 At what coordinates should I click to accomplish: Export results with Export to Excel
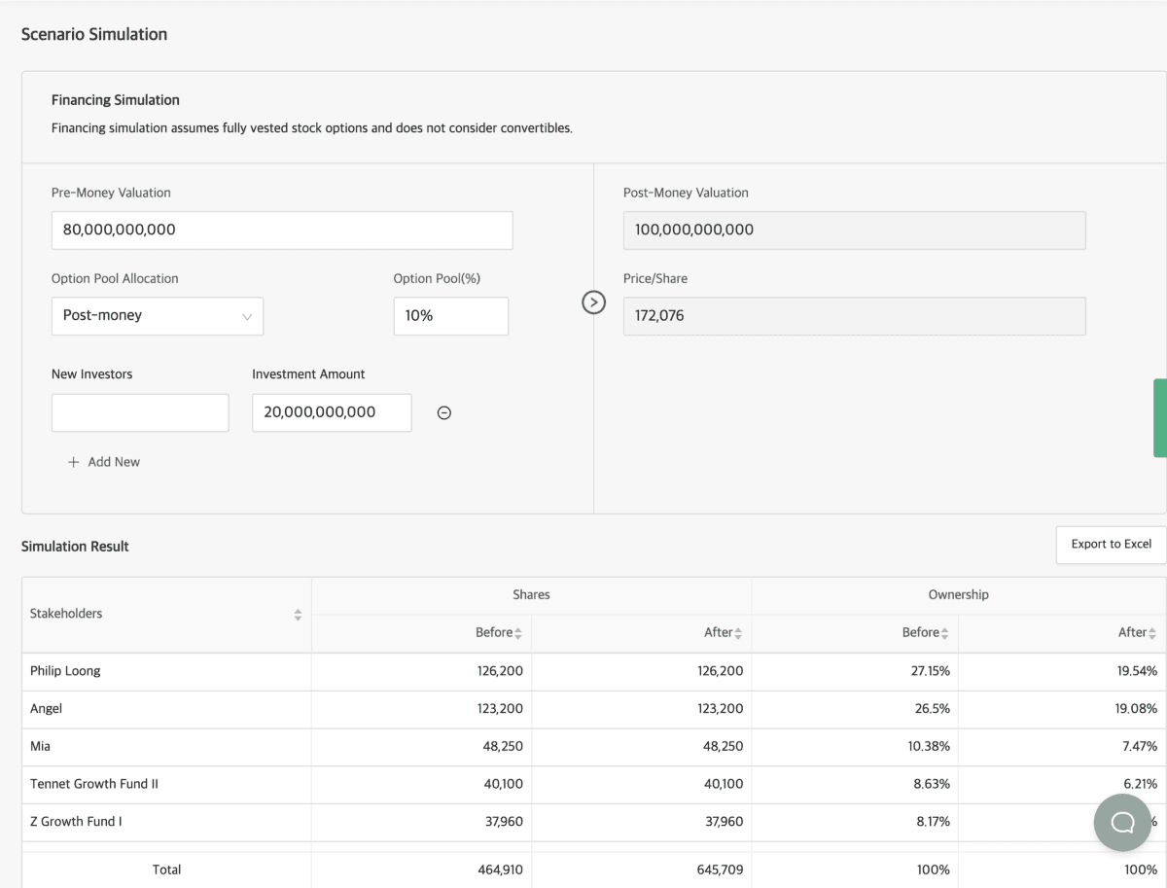click(1112, 545)
